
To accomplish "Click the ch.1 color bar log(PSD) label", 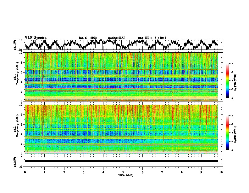I will [x=235, y=82].
